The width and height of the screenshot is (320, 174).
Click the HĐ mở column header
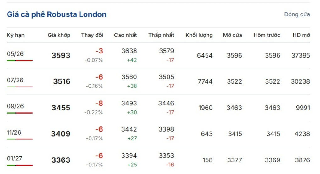tap(301, 35)
